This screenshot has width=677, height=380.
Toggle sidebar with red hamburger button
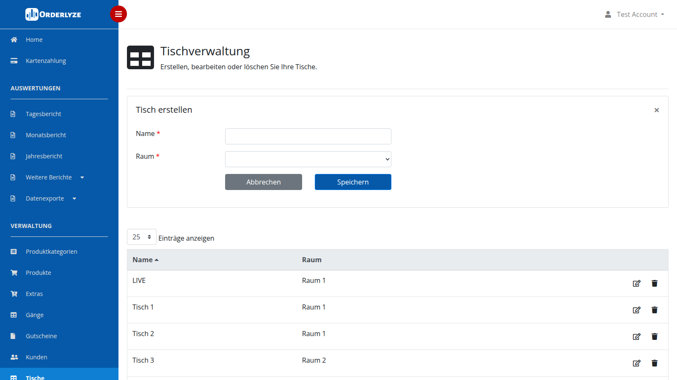pyautogui.click(x=118, y=14)
